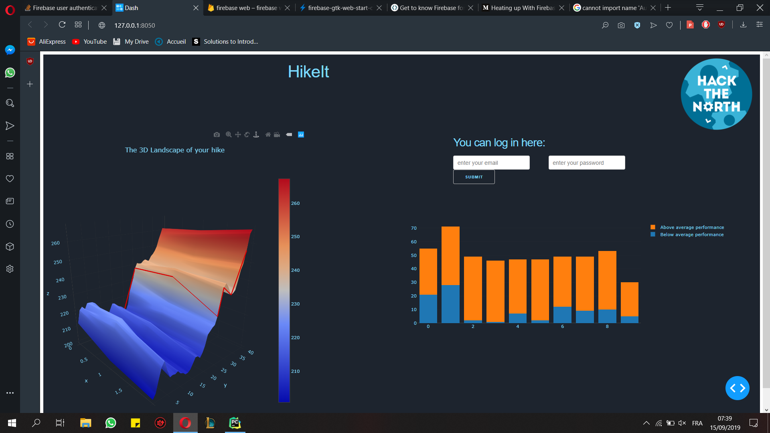Switch to Firebase user authentication tab
Viewport: 770px width, 433px height.
(64, 8)
